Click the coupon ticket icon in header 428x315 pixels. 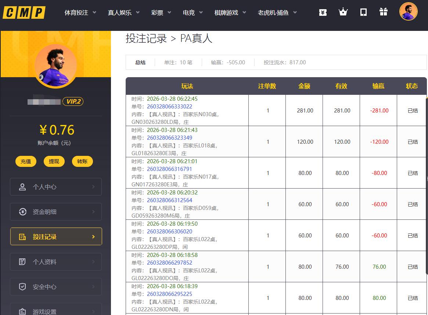tap(323, 12)
